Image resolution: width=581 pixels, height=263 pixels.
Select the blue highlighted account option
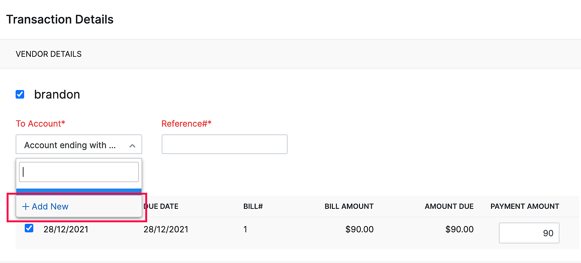(79, 192)
